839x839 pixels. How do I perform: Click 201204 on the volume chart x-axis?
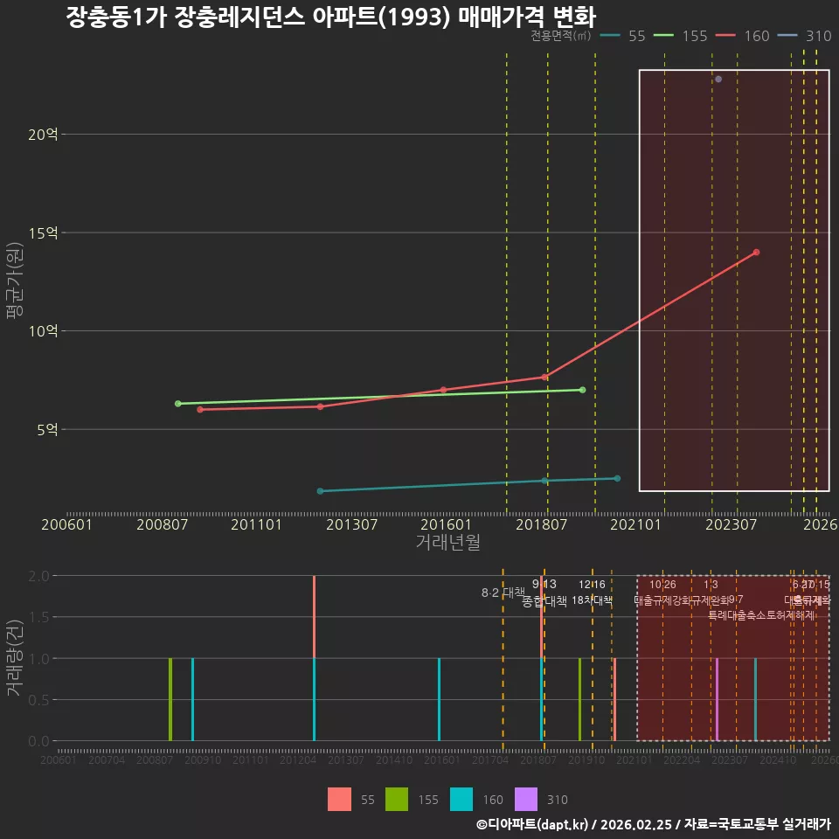point(298,759)
